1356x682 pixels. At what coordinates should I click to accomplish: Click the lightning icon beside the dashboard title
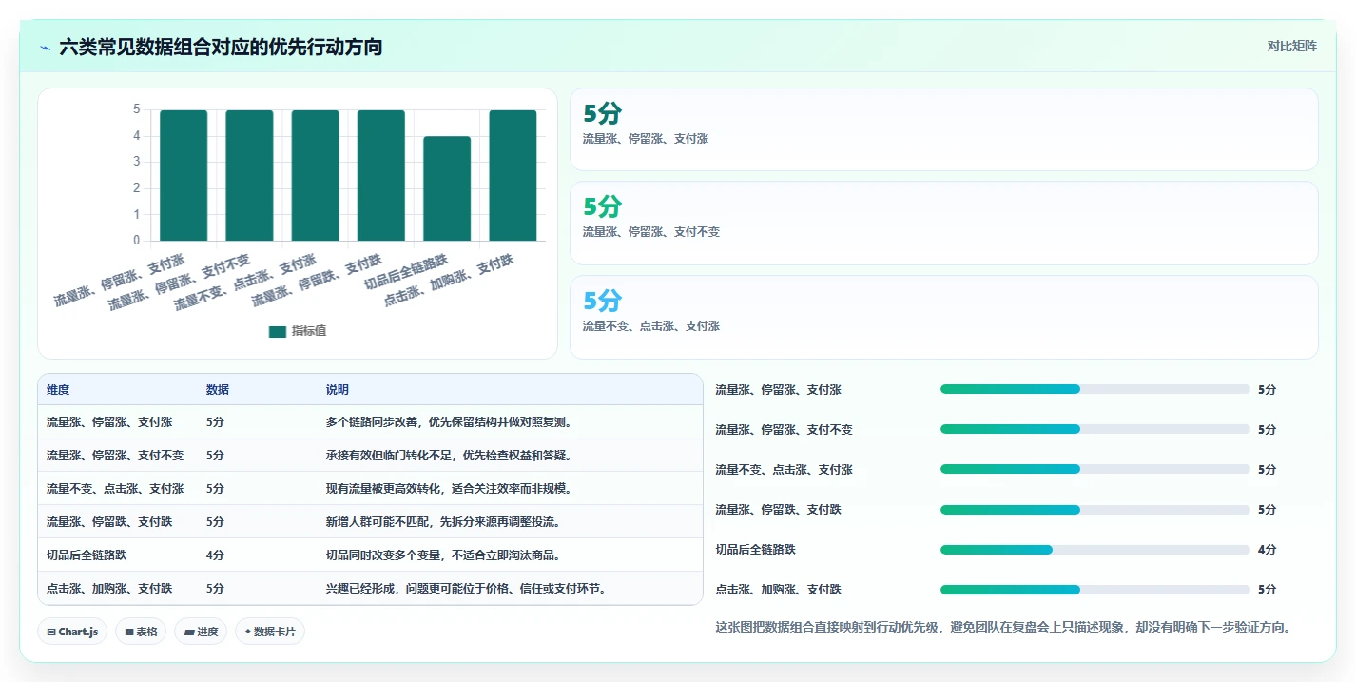coord(46,48)
